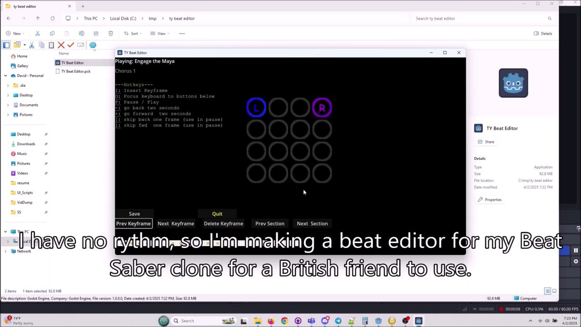Click the red X delete icon on the toolbar
The height and width of the screenshot is (327, 581).
click(61, 45)
